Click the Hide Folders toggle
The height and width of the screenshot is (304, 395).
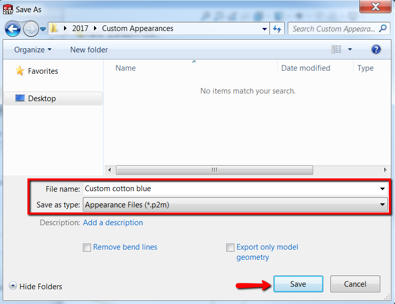pyautogui.click(x=36, y=286)
